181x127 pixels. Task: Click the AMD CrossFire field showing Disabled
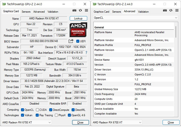coord(34,103)
